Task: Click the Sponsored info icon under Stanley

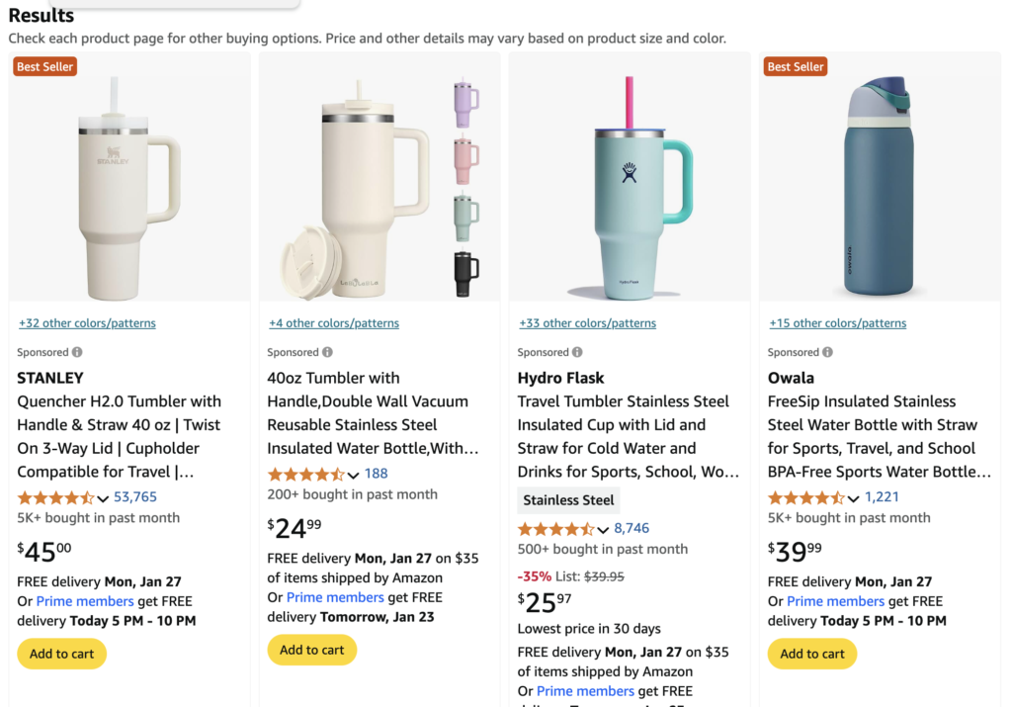Action: [x=77, y=352]
